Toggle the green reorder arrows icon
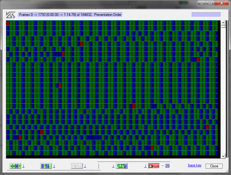Viewport: 231px width, 175px height. coord(122,166)
